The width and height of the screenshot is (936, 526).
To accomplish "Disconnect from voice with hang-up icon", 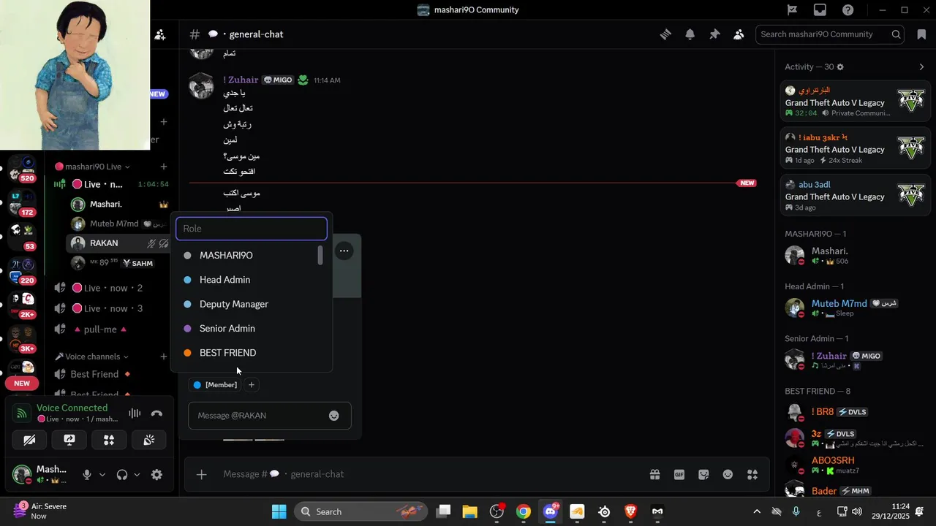I will tap(156, 413).
